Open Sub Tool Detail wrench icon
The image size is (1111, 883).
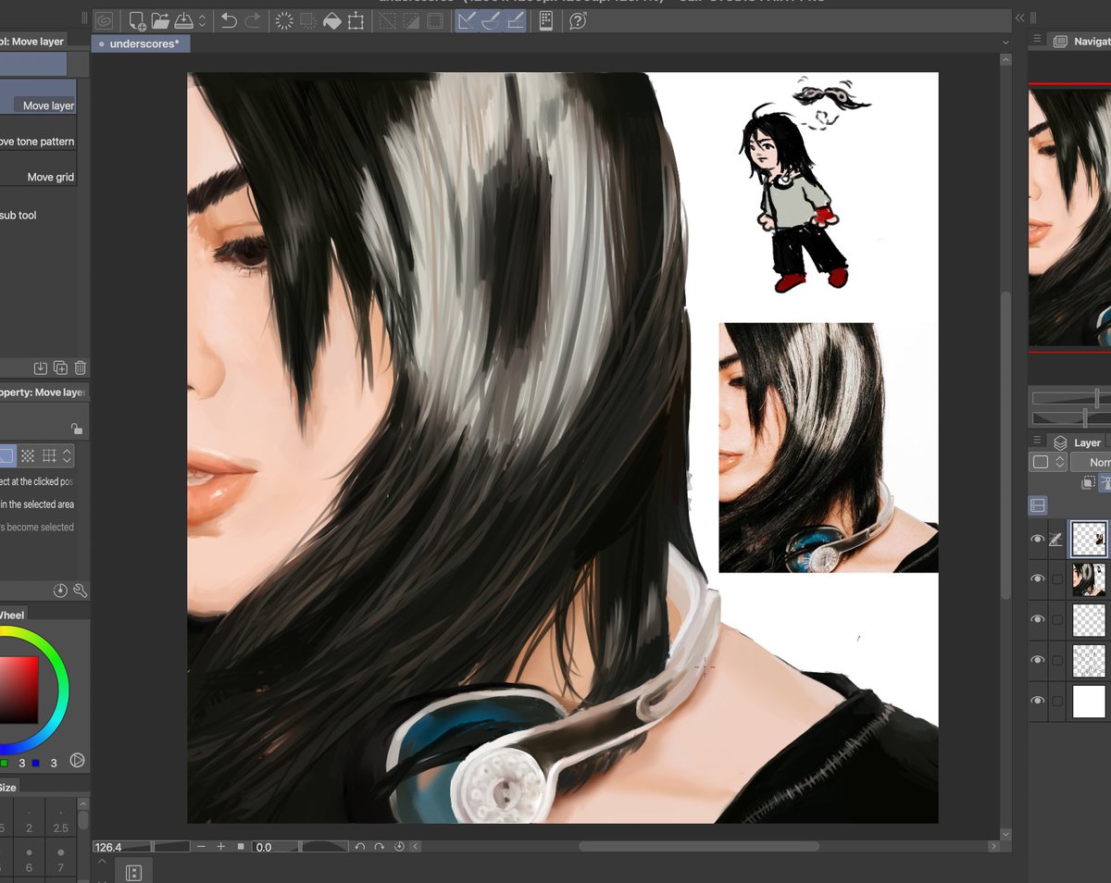[80, 590]
